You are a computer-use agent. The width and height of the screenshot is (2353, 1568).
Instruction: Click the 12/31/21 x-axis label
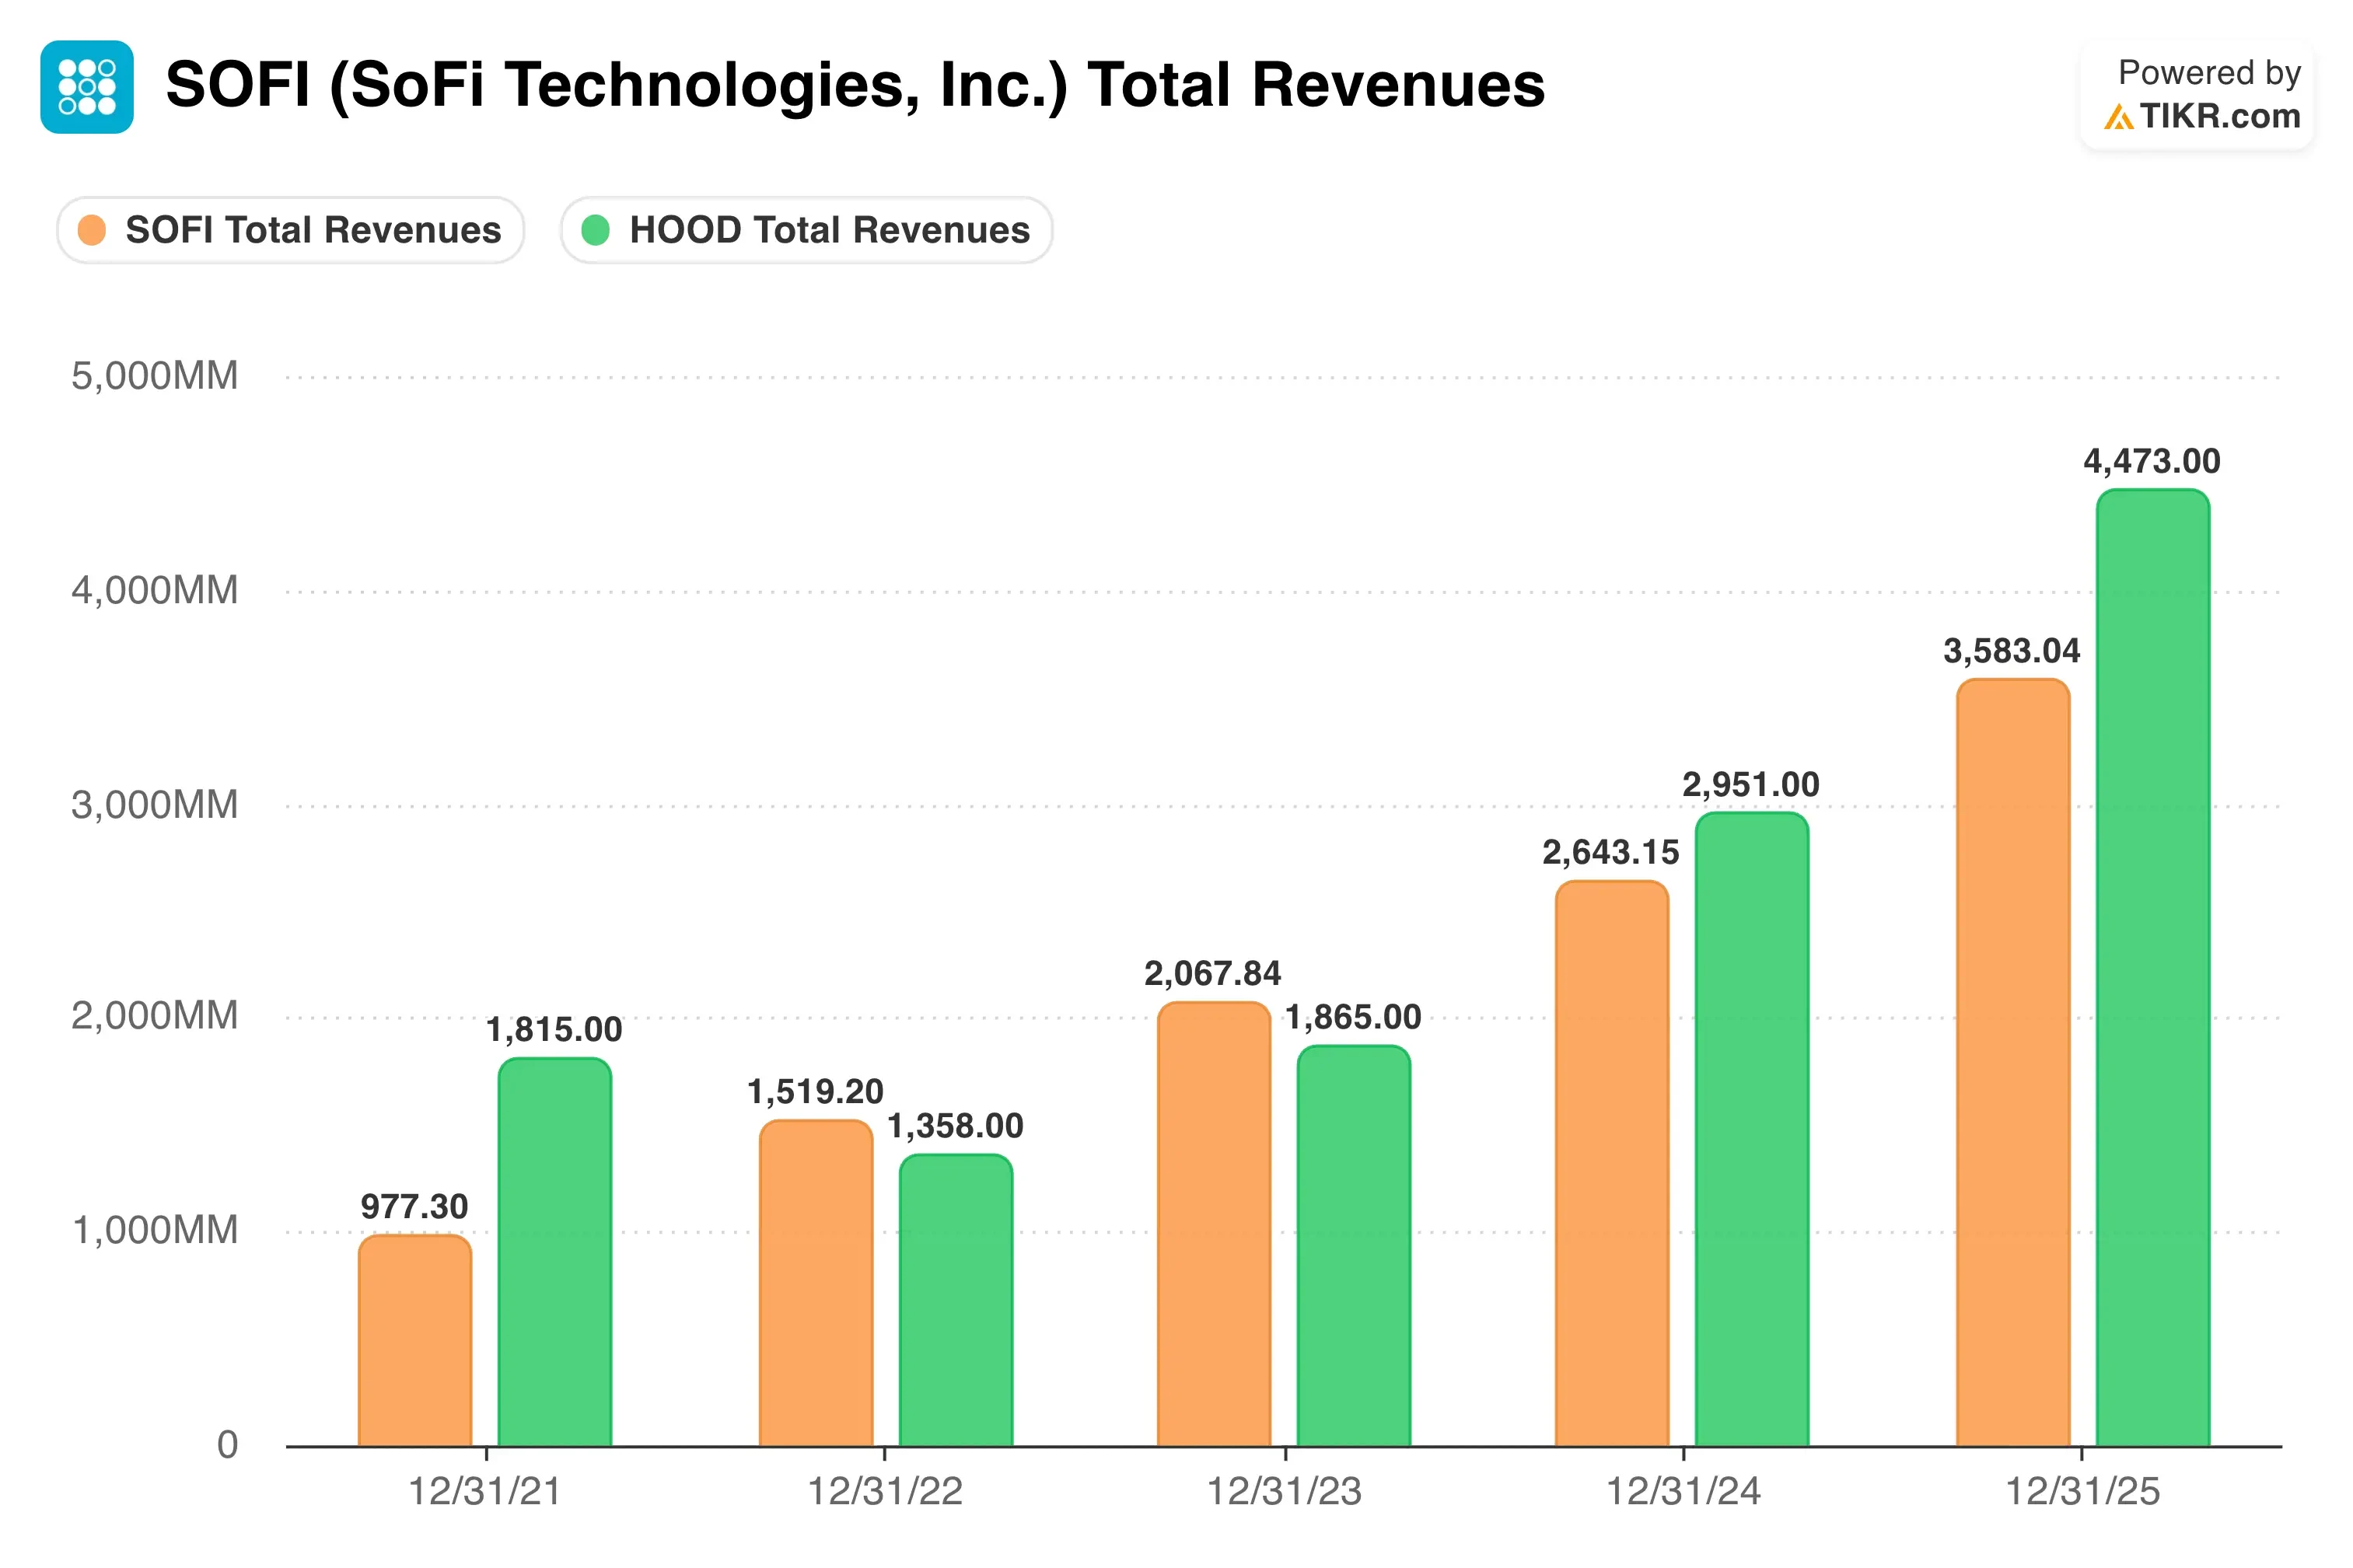coord(485,1491)
